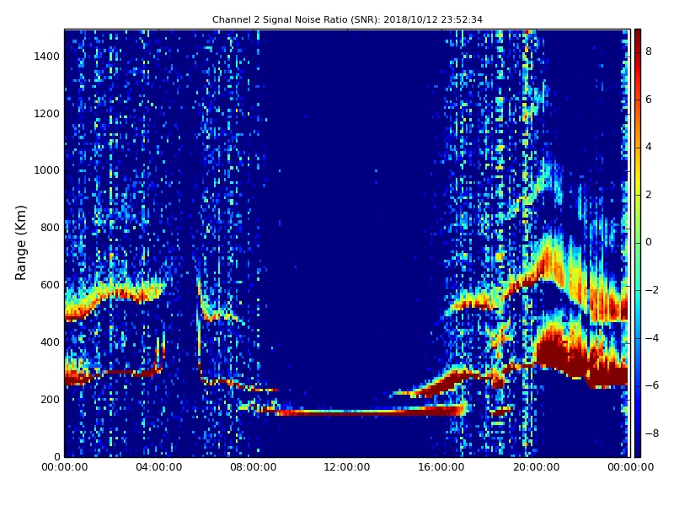Image resolution: width=674 pixels, height=506 pixels.
Task: Click the 1200 range tick label
Action: [x=47, y=114]
